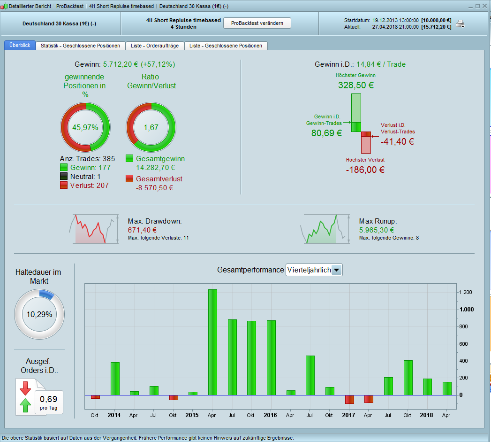Open Statistik - Geschlossene Positionen tab

81,46
